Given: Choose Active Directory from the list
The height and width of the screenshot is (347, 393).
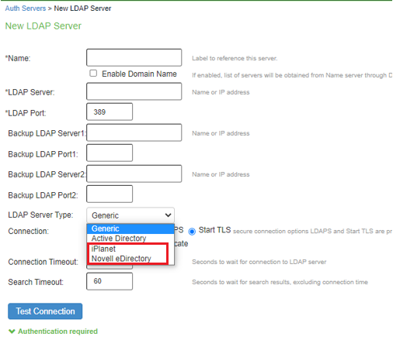Looking at the screenshot, I should (130, 239).
